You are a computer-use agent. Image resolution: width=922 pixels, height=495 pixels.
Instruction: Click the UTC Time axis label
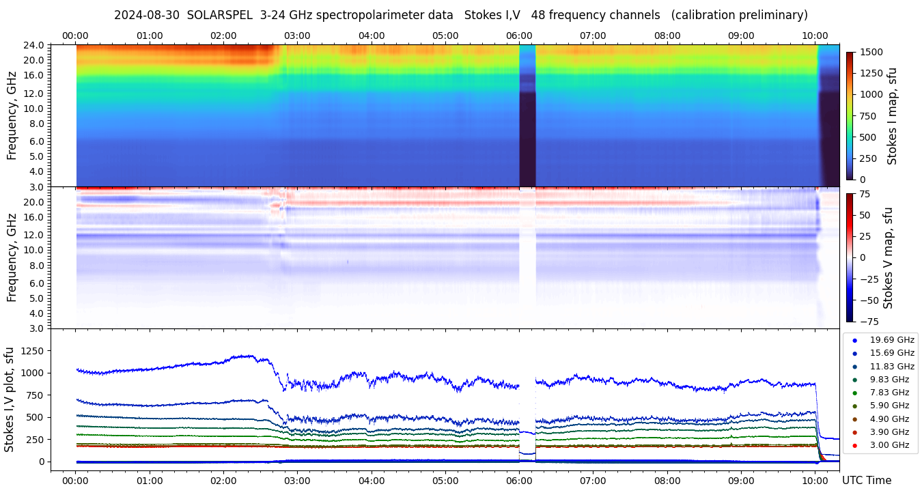coord(867,480)
